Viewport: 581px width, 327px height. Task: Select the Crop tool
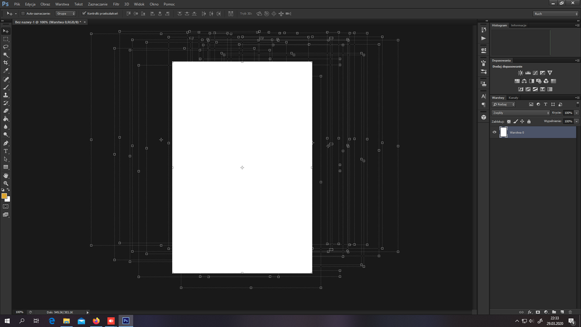(x=6, y=63)
